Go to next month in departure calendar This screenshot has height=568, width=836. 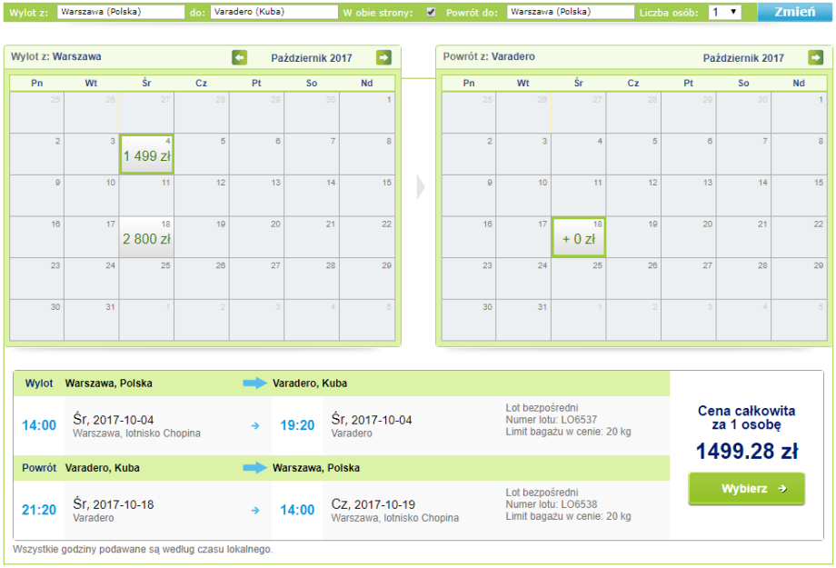click(383, 57)
